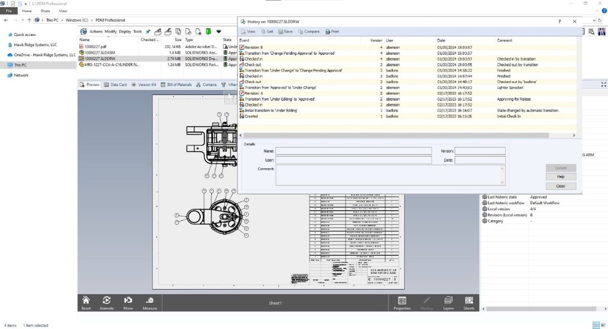Open the Tools menu

137,31
